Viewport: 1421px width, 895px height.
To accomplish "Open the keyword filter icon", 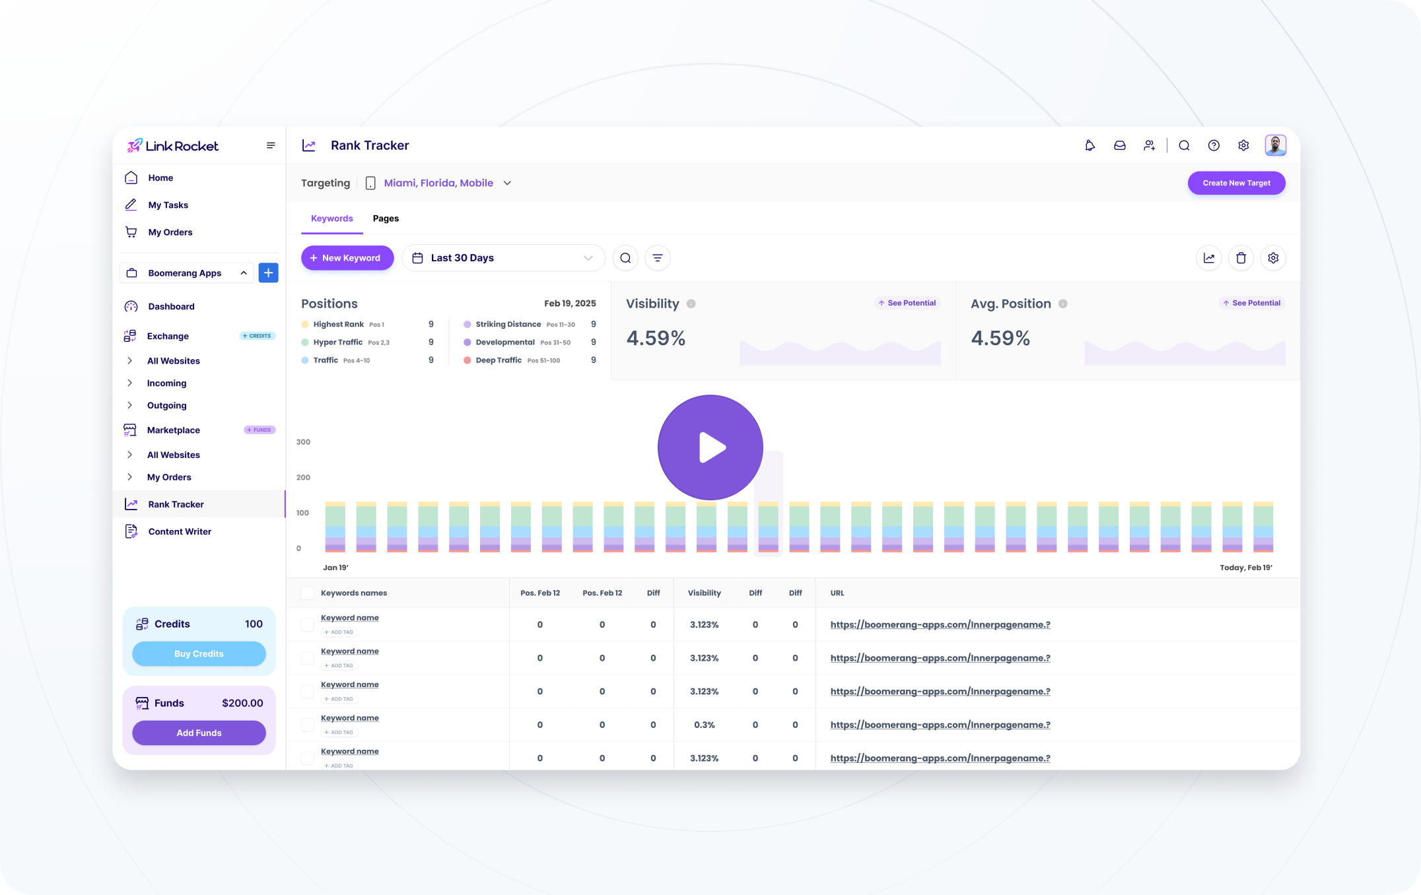I will pos(658,258).
